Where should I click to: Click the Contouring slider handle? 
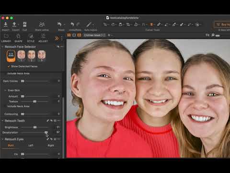[x=23, y=114]
